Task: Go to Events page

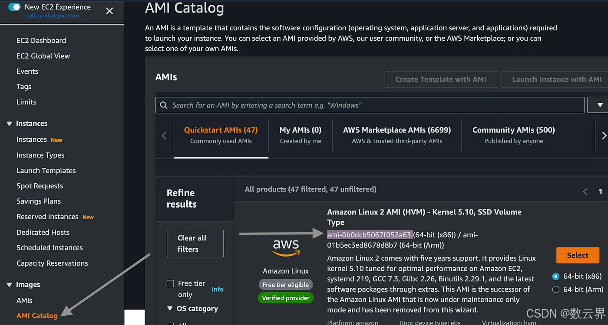Action: point(27,71)
